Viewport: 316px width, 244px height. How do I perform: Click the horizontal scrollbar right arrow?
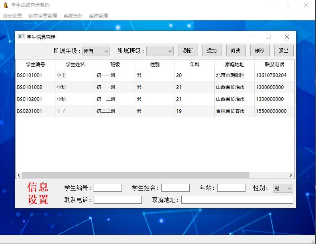coord(291,175)
